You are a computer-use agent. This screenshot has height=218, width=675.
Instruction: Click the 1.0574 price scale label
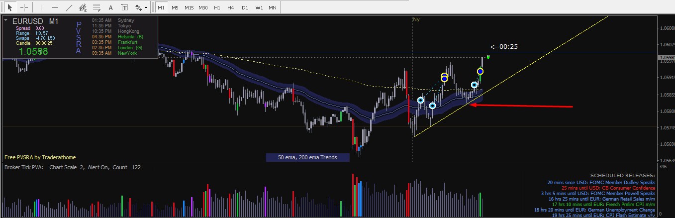[x=667, y=128]
